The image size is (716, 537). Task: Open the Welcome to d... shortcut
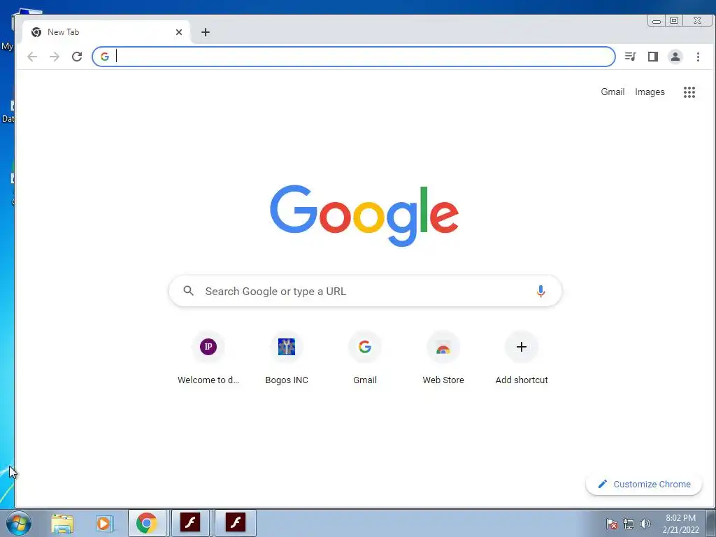[x=208, y=359]
